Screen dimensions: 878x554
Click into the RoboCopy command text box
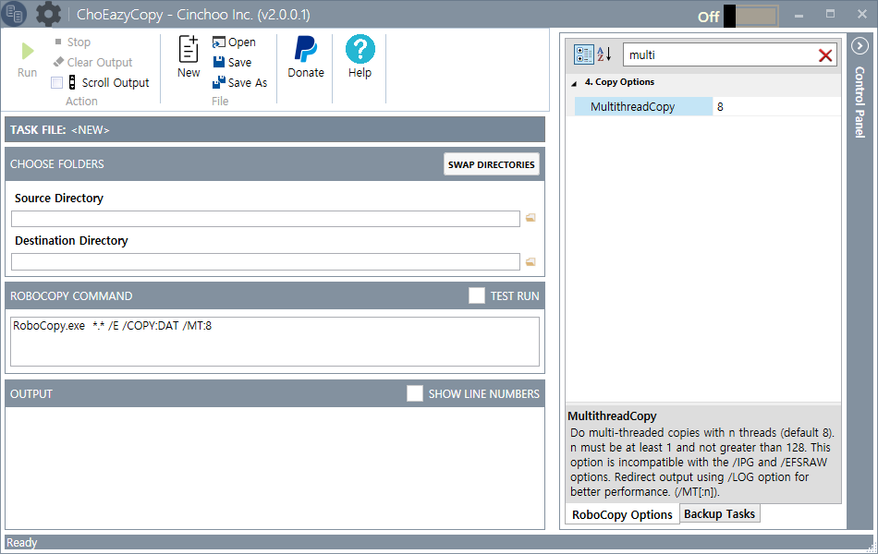pyautogui.click(x=274, y=342)
